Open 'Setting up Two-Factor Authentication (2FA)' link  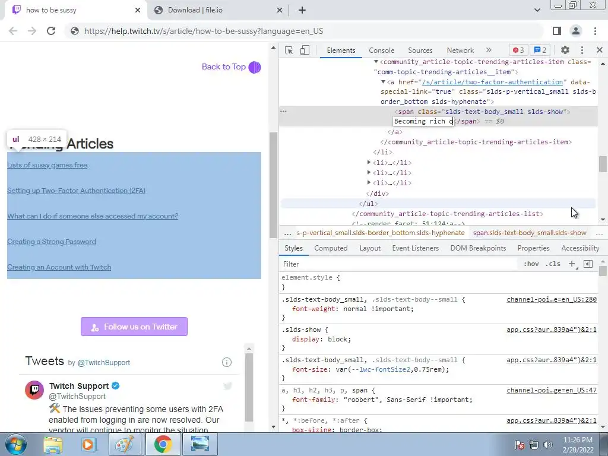pos(76,191)
